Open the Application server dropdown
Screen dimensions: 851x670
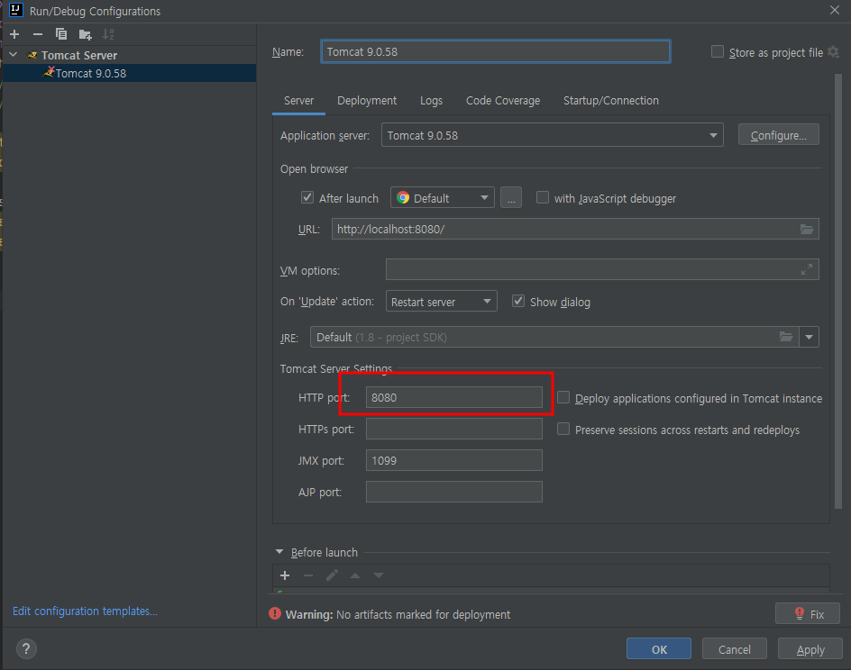tap(552, 135)
